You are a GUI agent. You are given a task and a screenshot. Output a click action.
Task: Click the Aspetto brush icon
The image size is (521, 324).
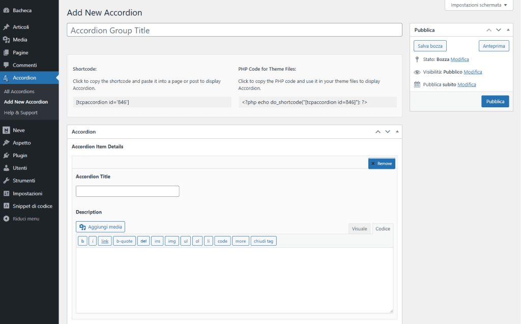click(x=6, y=143)
